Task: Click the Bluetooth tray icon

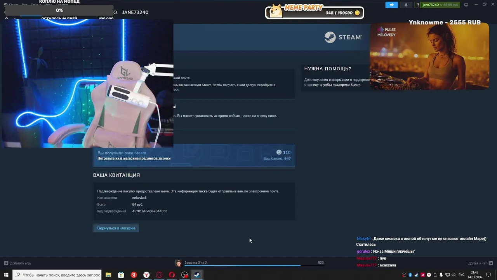Action: tap(410, 275)
